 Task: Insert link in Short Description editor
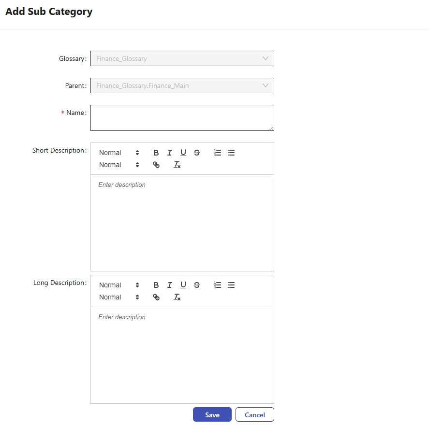pyautogui.click(x=156, y=165)
